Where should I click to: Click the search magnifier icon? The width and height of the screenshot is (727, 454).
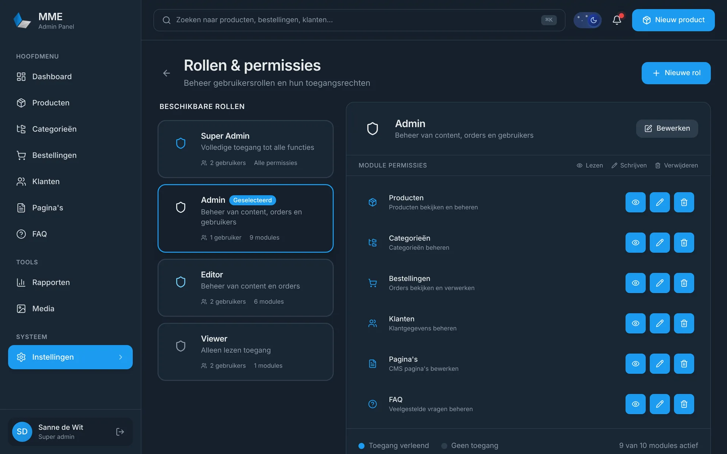click(x=167, y=20)
